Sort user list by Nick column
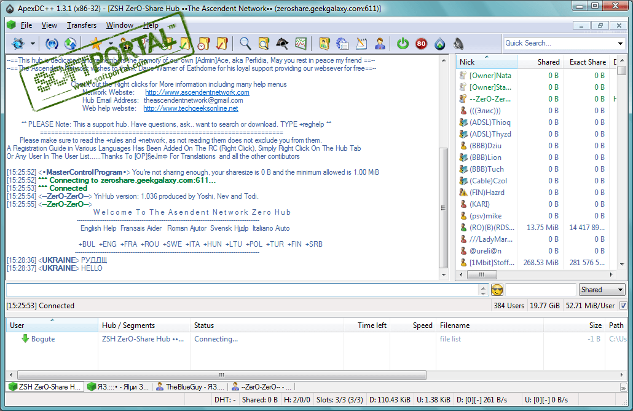Image resolution: width=633 pixels, height=411 pixels. (487, 62)
